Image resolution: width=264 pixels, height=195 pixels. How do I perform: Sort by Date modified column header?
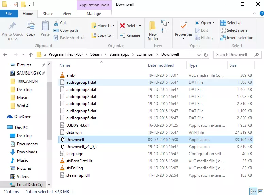pyautogui.click(x=166, y=65)
